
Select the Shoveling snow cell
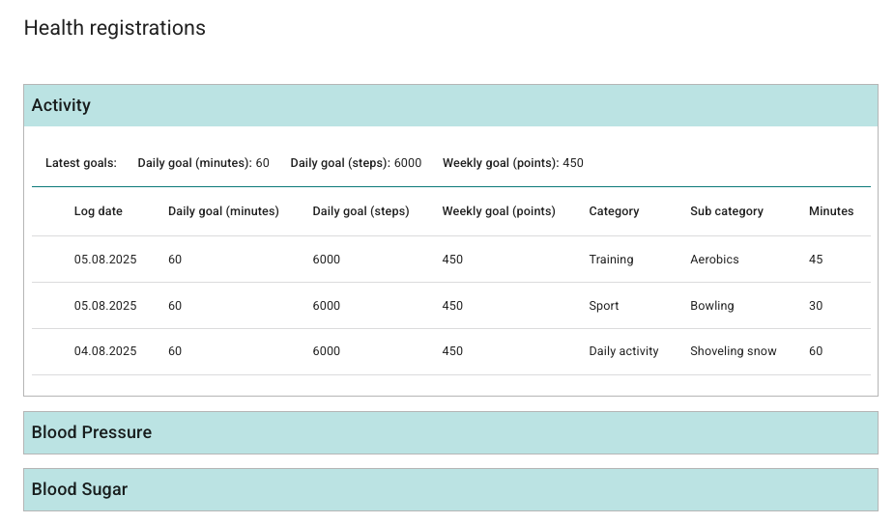pos(734,351)
